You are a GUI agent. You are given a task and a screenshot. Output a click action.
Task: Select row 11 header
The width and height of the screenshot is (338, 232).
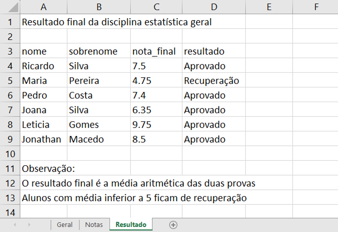(10, 169)
